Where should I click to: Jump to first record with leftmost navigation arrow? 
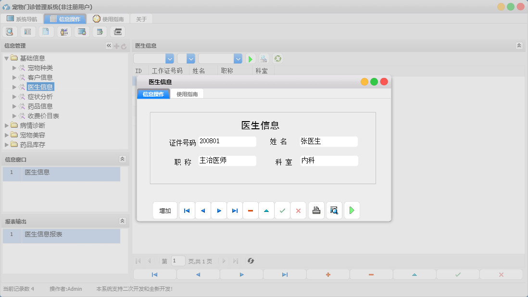click(187, 210)
